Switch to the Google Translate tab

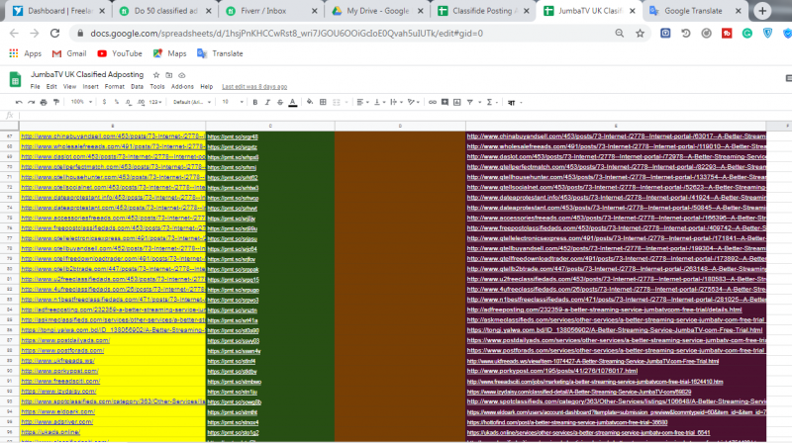(693, 11)
